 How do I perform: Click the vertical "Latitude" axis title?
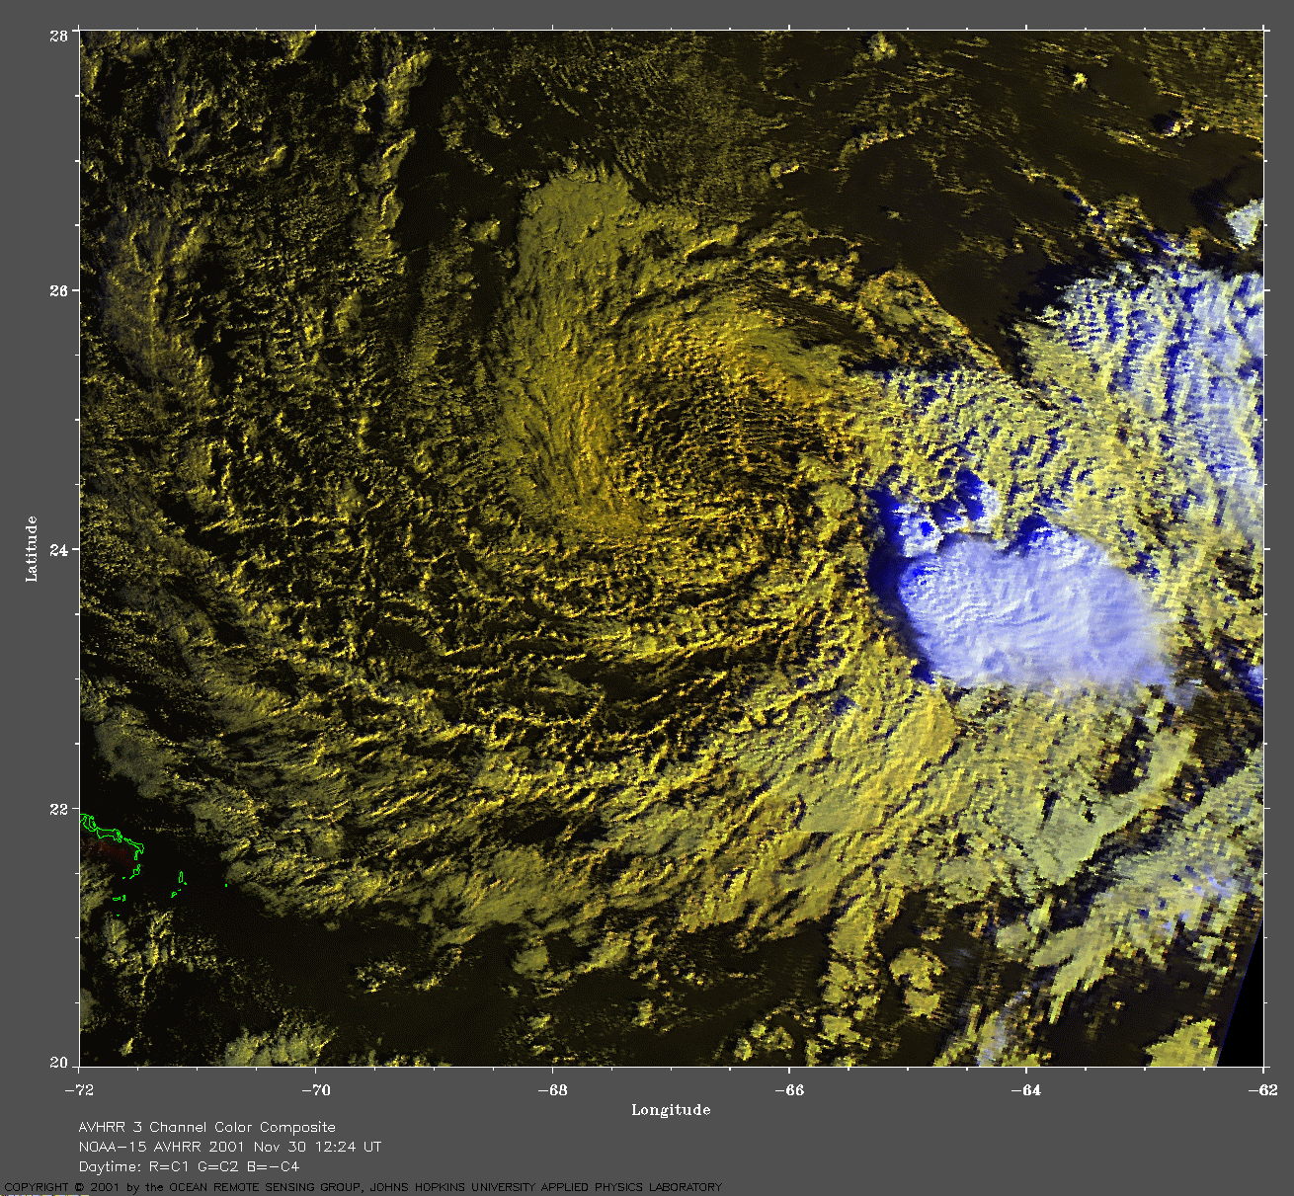click(x=32, y=548)
